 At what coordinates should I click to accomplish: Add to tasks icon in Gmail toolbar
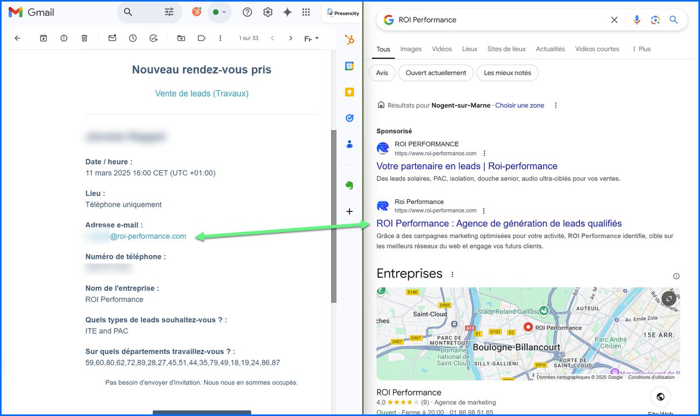tap(153, 38)
